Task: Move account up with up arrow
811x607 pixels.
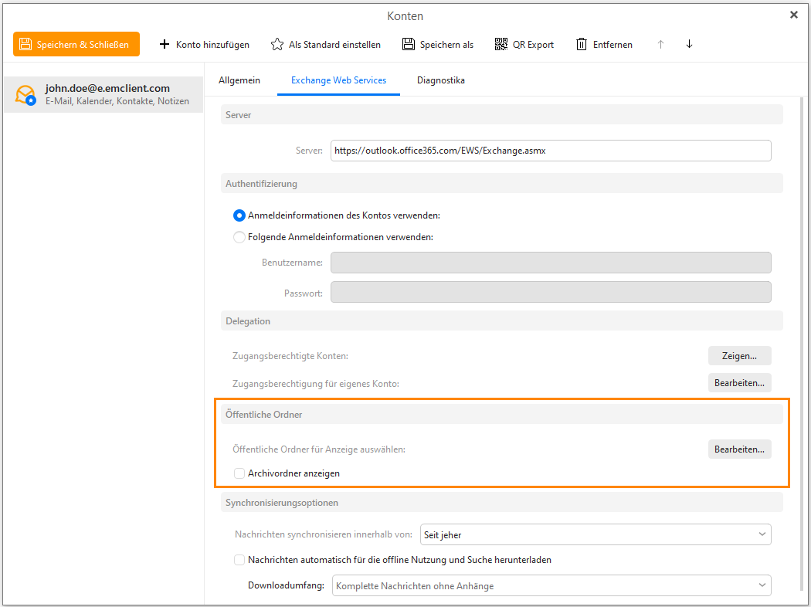Action: tap(660, 44)
